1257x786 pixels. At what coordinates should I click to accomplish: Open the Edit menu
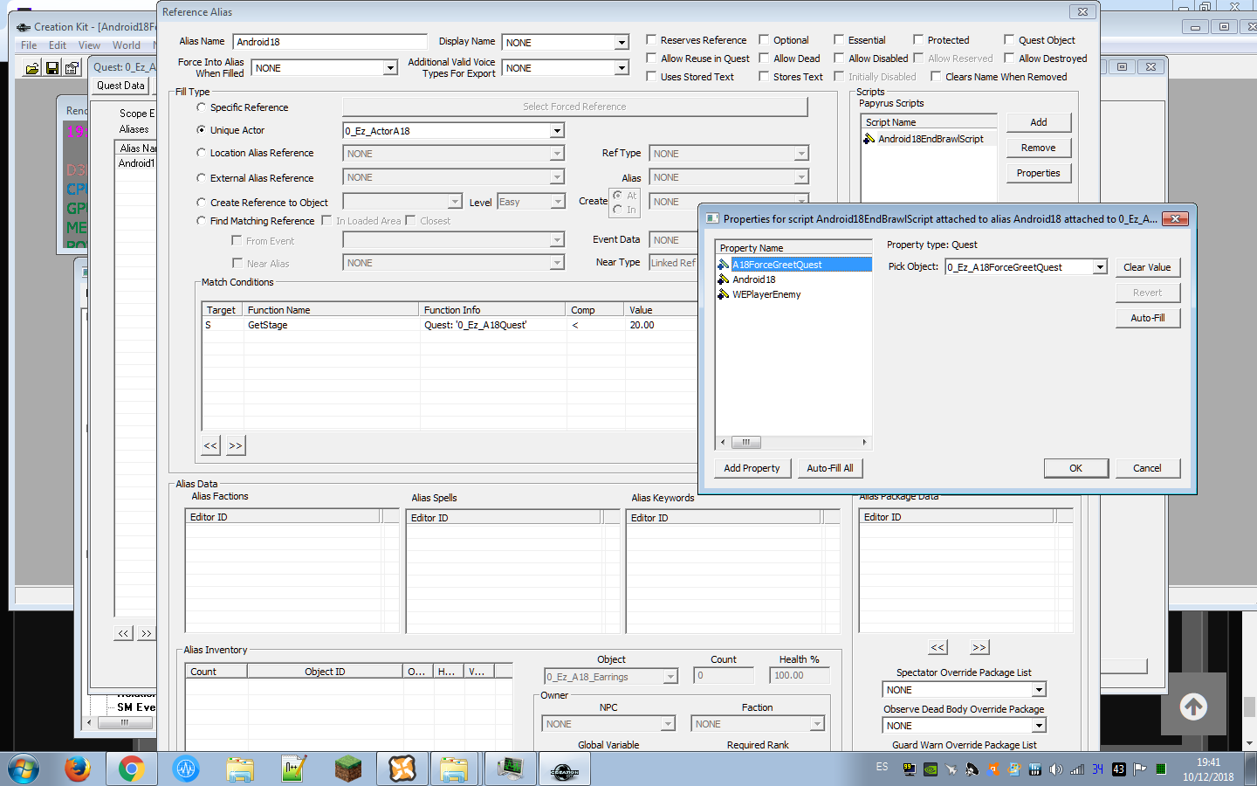(x=58, y=45)
